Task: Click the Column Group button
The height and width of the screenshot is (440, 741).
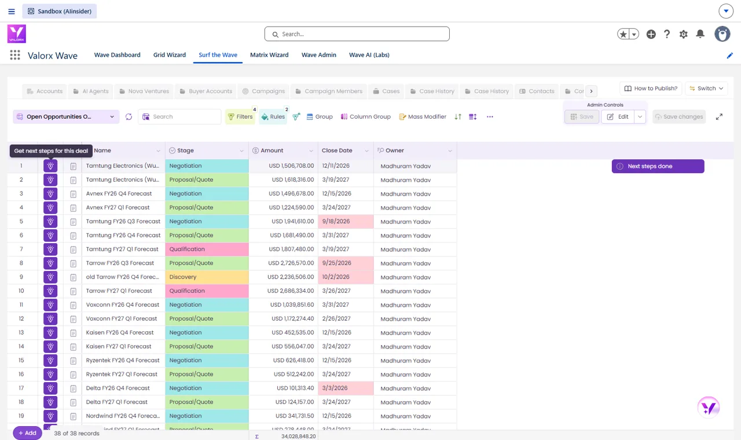Action: click(x=365, y=116)
